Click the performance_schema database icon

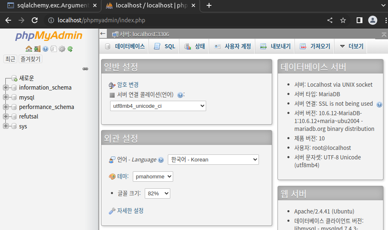(14, 107)
